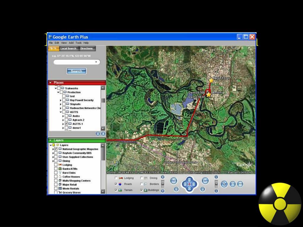This screenshot has height=227, width=303.
Task: Expand the demo1 folder
Action: click(63, 128)
